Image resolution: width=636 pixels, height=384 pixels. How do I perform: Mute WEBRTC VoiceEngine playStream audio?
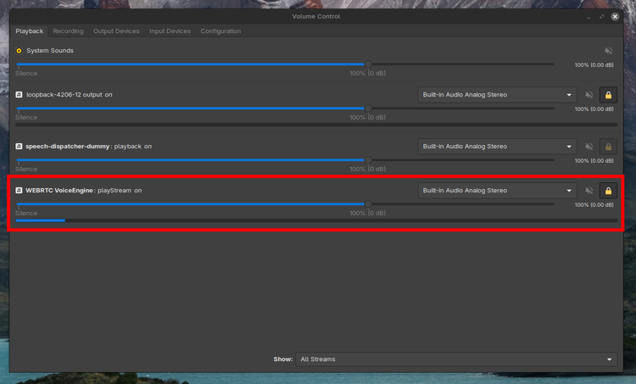pyautogui.click(x=589, y=191)
